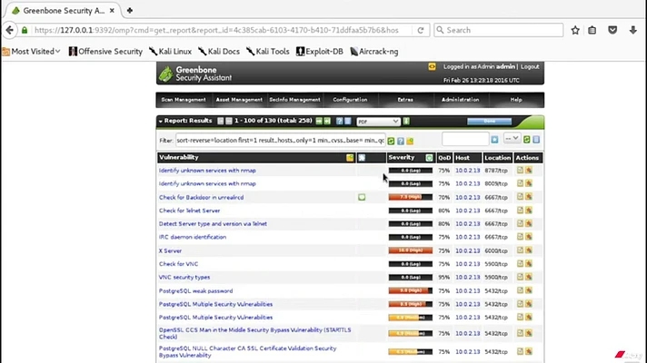Open admin user link
This screenshot has height=363, width=647.
click(505, 66)
